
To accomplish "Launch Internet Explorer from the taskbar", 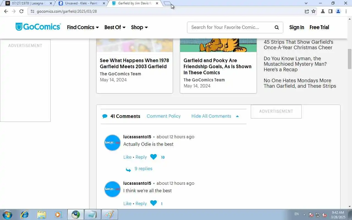I will pos(25,215).
